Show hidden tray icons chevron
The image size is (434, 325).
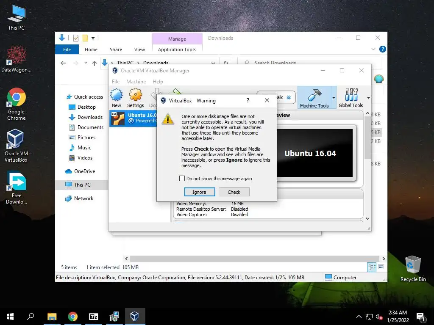(x=359, y=317)
